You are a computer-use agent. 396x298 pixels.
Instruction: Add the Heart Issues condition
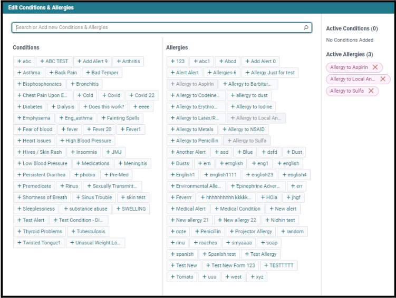34,141
